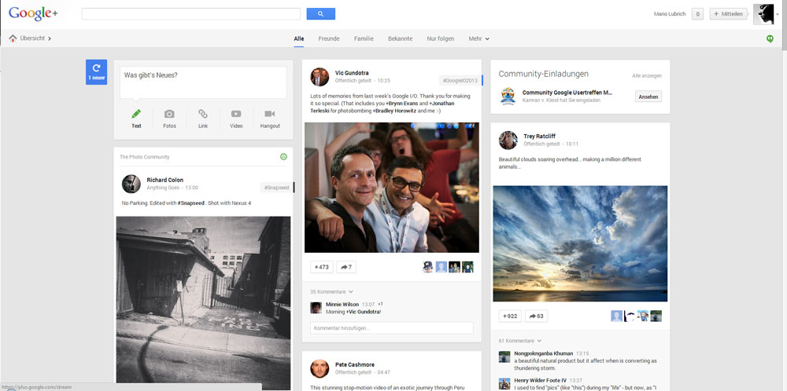This screenshot has height=391, width=787.
Task: Expand the Mehr dropdown menu
Action: [478, 38]
